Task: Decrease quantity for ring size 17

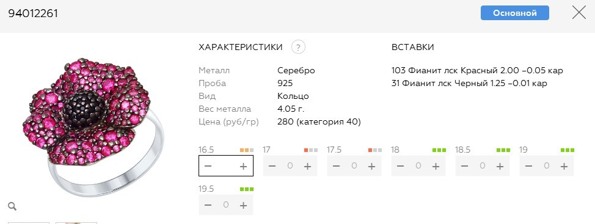Action: click(x=272, y=166)
